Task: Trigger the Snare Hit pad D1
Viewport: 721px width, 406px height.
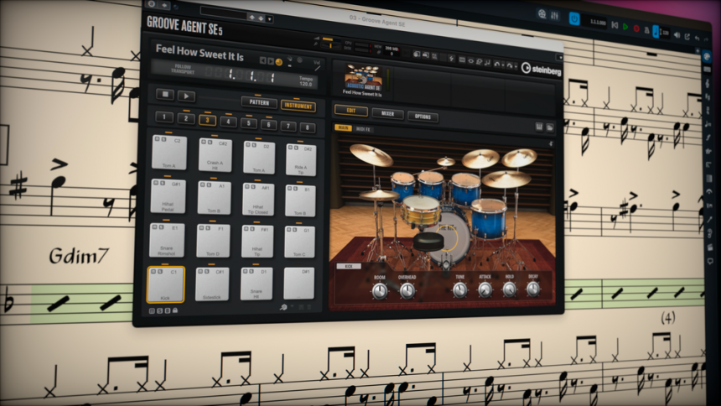Action: [256, 284]
